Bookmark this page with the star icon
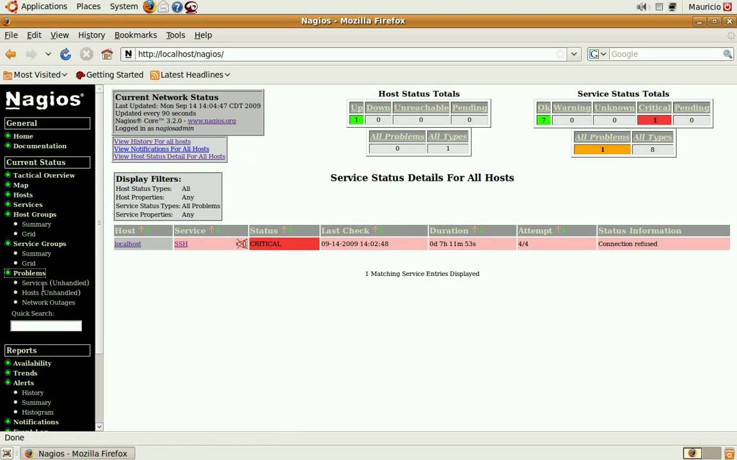Viewport: 737px width, 460px height. (560, 54)
